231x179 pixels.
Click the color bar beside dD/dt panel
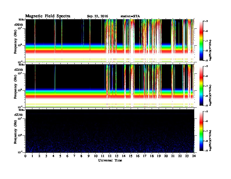pos(201,86)
